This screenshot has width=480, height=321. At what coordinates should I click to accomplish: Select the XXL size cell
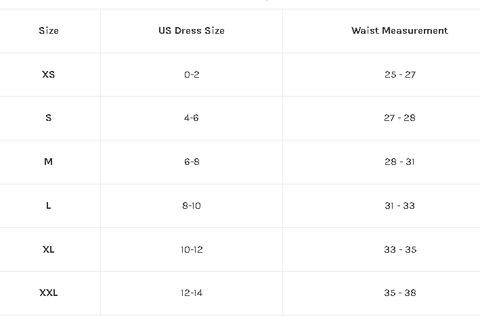click(49, 293)
